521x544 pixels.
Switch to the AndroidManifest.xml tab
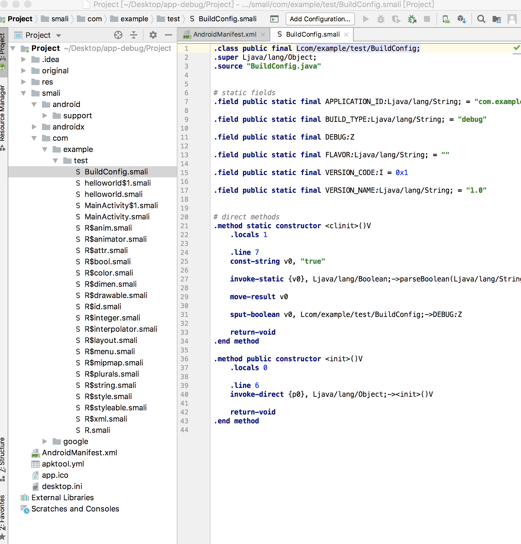[225, 34]
